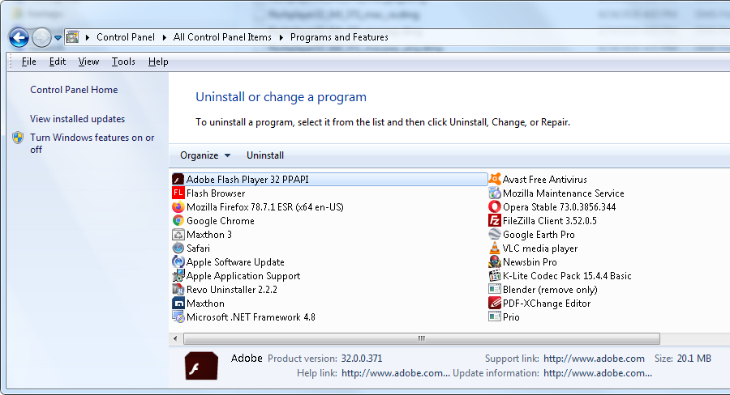Click the Size 20.1 MB value

coord(694,359)
